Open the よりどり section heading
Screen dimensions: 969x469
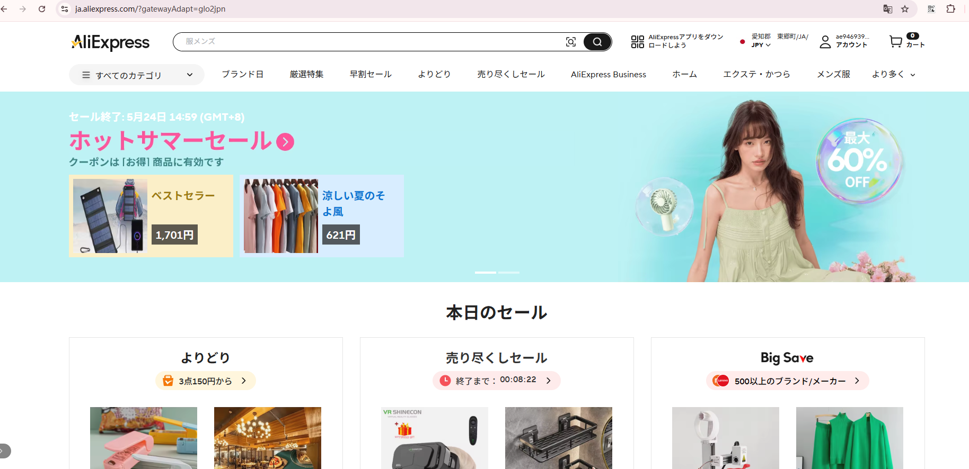[206, 358]
